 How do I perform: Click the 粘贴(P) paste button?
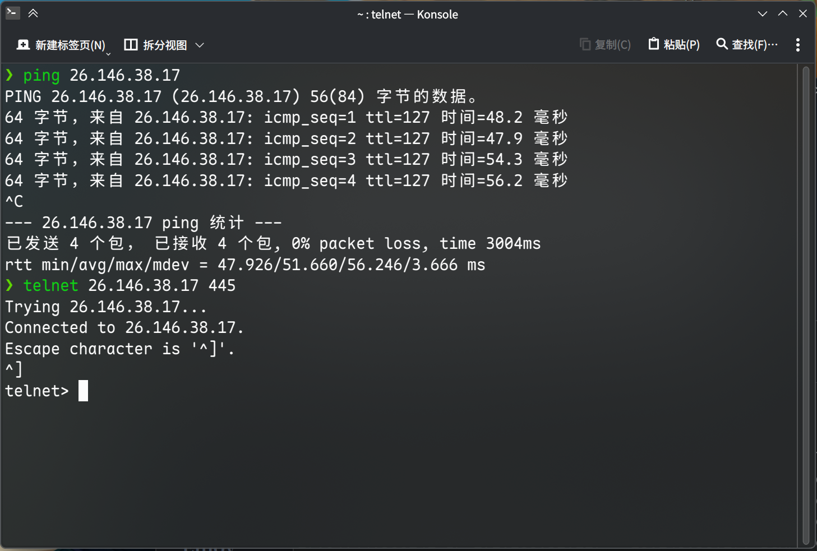(x=674, y=44)
